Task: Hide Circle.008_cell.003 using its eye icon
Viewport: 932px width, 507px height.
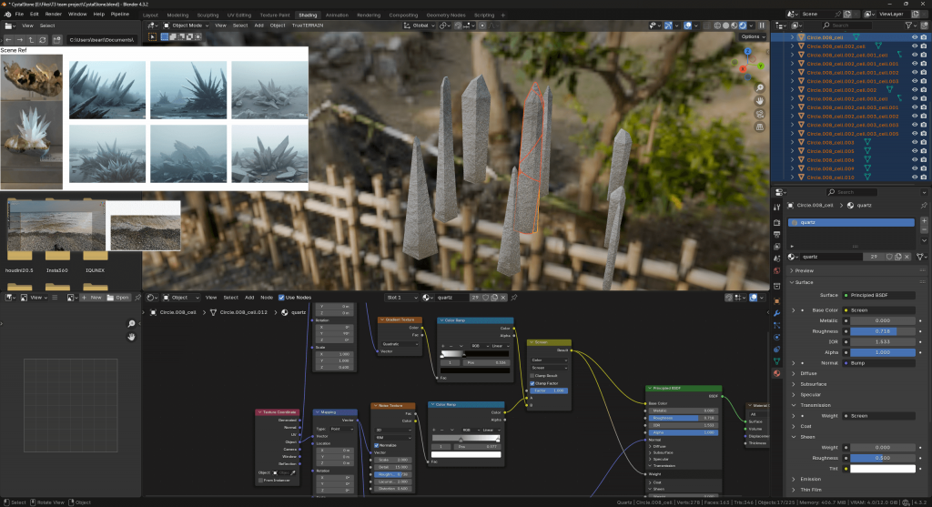Action: [x=913, y=143]
